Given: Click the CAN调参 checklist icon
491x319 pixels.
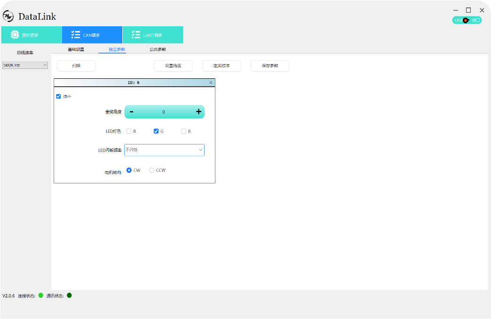Looking at the screenshot, I should click(75, 35).
